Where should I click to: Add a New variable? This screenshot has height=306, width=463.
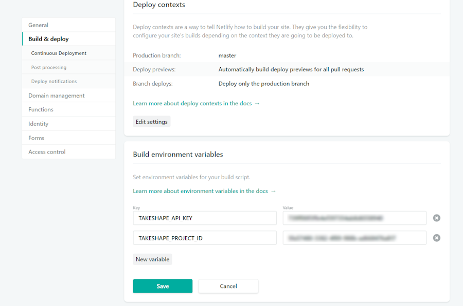(x=152, y=259)
